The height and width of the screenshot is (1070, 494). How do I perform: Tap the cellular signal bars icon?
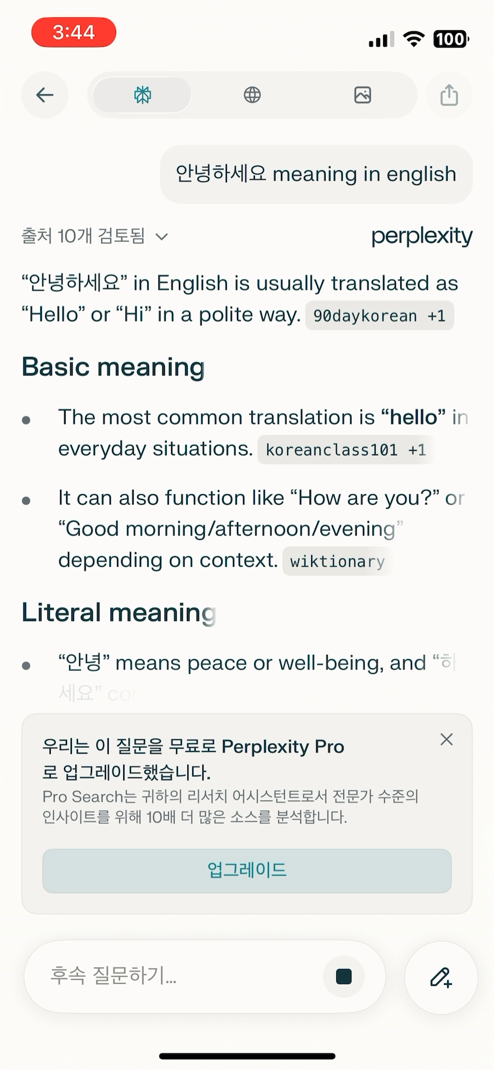(x=381, y=40)
